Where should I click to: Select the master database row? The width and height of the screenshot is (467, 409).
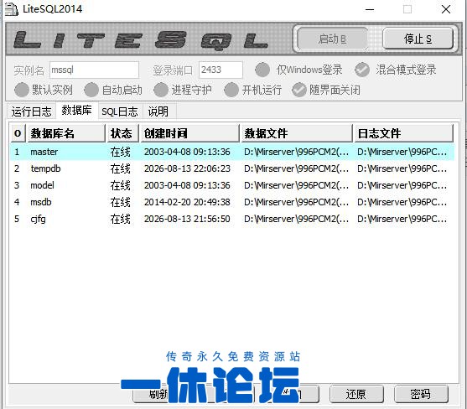[232, 152]
